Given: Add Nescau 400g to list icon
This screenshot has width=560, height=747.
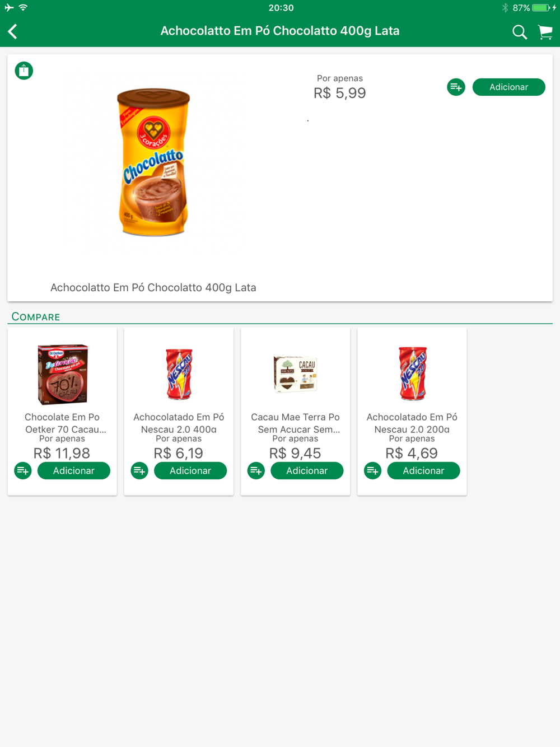Looking at the screenshot, I should pos(139,470).
